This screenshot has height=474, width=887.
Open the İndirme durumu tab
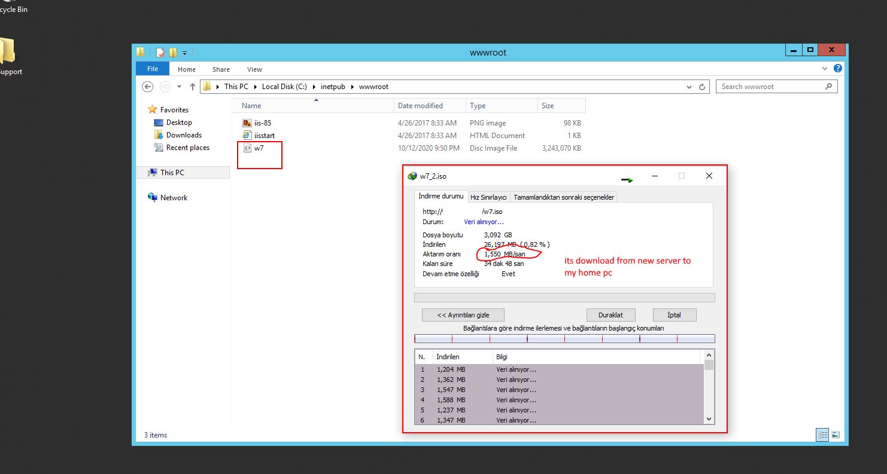point(441,197)
